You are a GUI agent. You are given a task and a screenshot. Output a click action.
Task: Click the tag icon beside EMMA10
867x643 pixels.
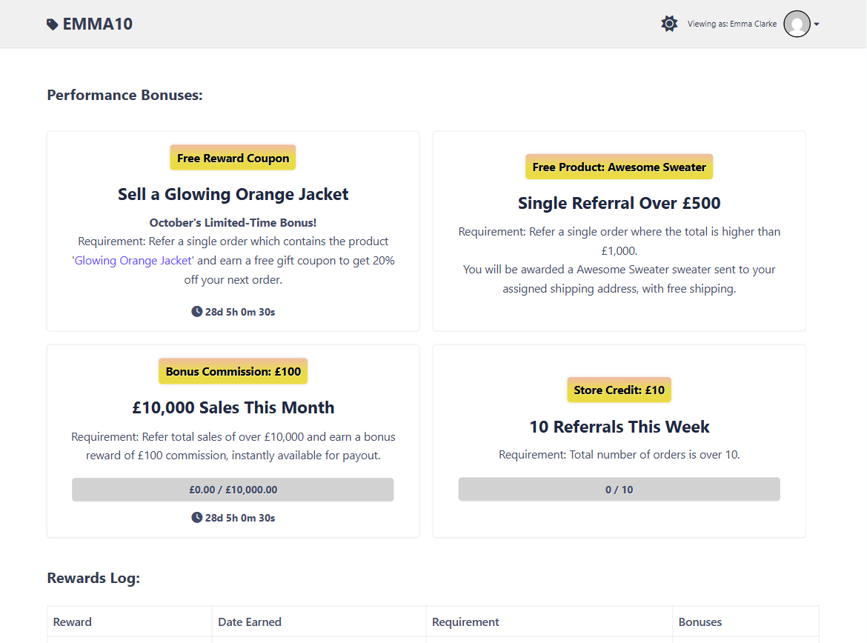click(52, 24)
